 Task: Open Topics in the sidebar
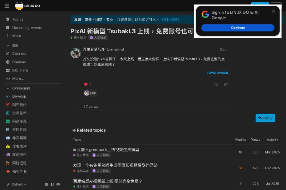pos(18,19)
